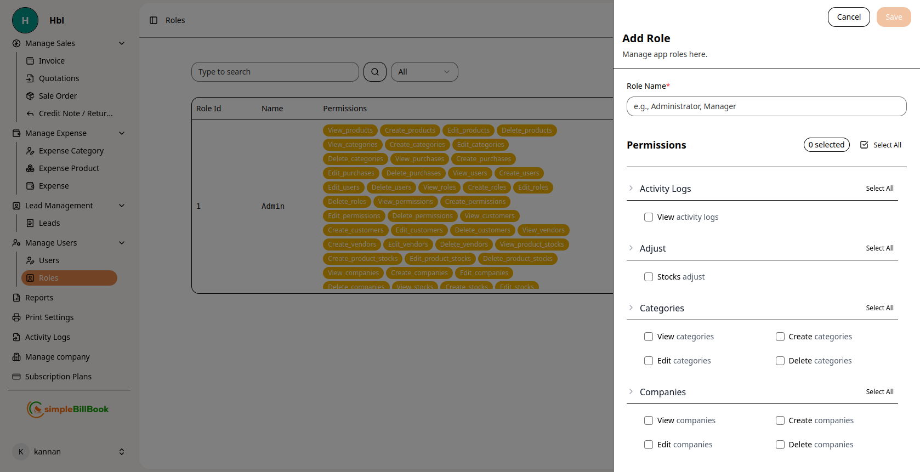920x472 pixels.
Task: Enable the View activity logs checkbox
Action: click(649, 217)
